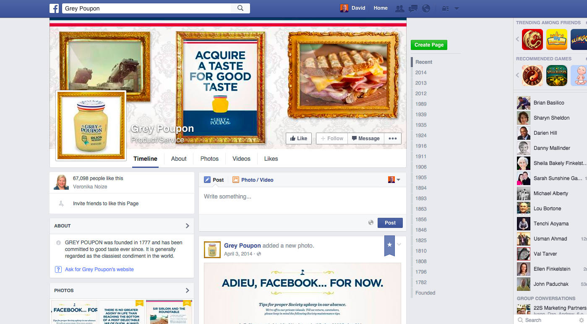Toggle Like on the Grey Poupon page
Viewport: 587px width, 324px height.
point(299,138)
